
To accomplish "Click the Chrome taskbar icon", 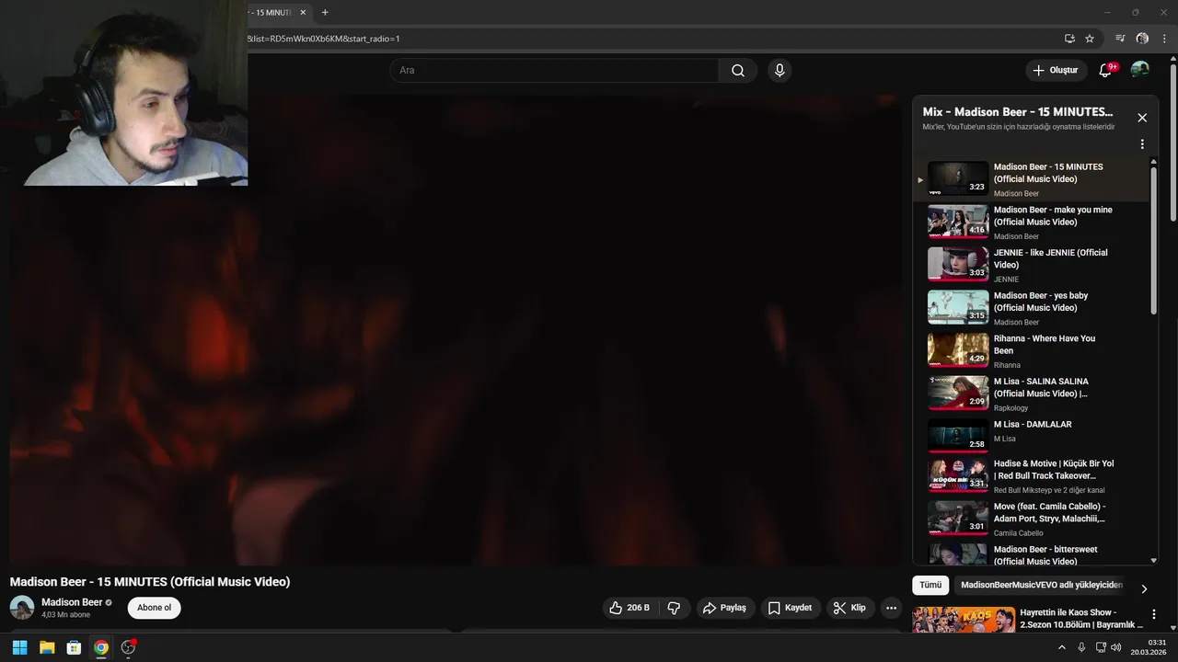I will pyautogui.click(x=101, y=647).
